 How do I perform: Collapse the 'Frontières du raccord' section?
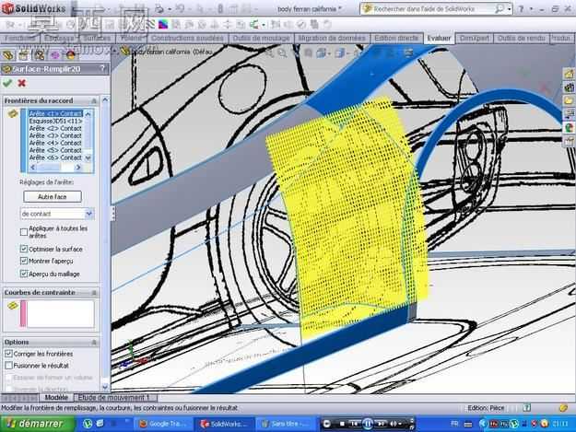coord(94,100)
